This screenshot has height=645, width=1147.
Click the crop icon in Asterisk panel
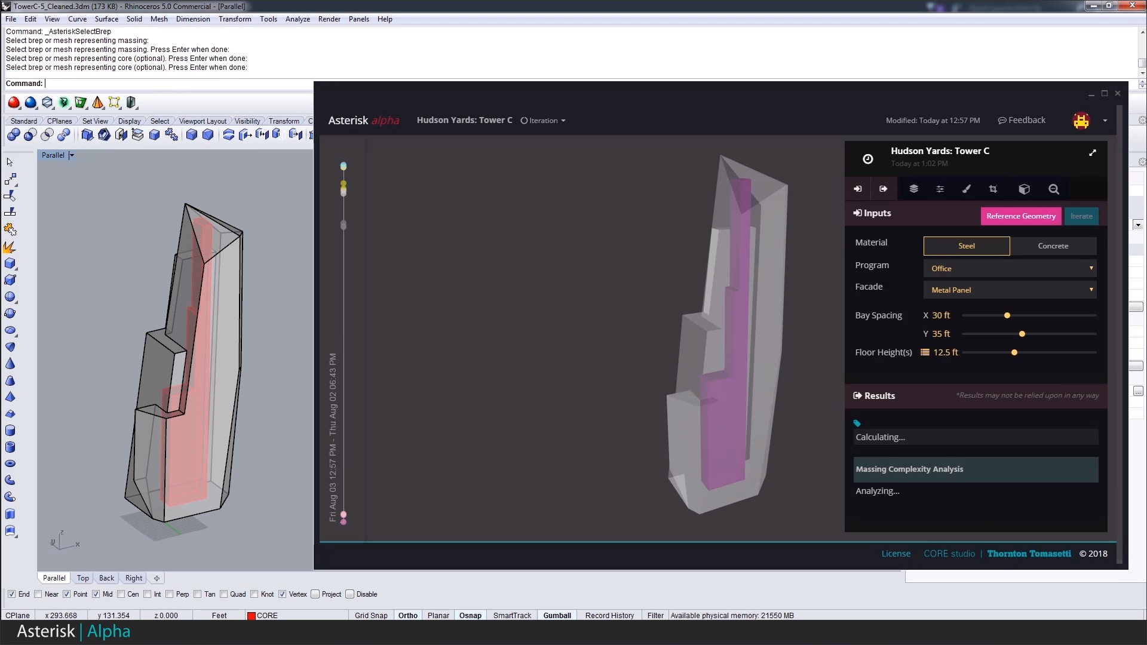(x=993, y=189)
